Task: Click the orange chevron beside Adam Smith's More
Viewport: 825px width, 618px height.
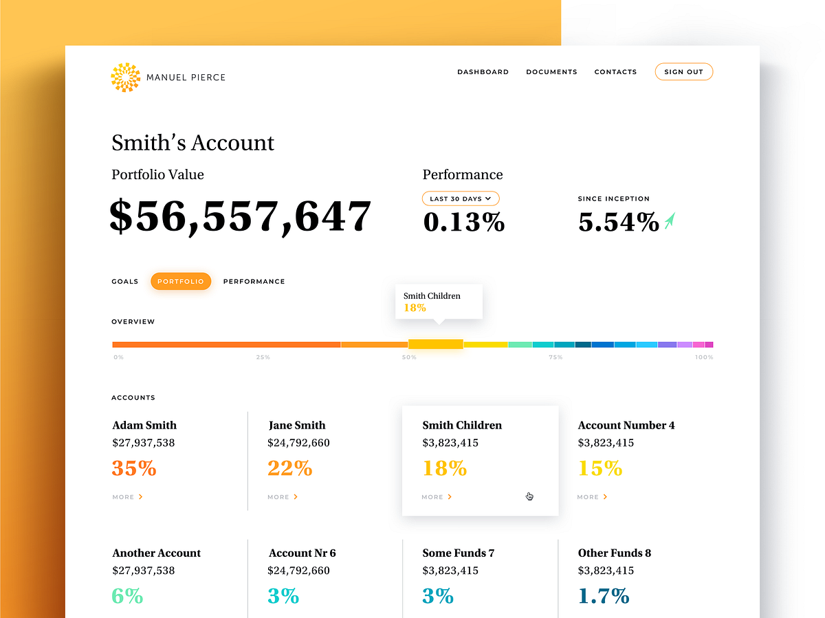Action: 141,496
